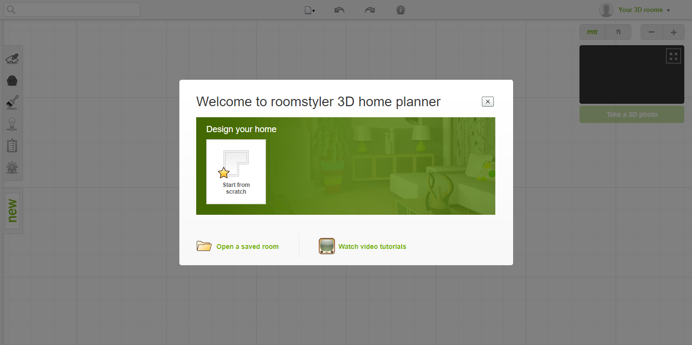Open the clipboard list icon
692x345 pixels.
pyautogui.click(x=12, y=146)
